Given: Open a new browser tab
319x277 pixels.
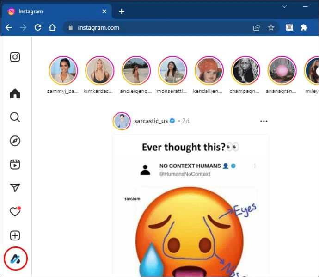Looking at the screenshot, I should click(122, 12).
